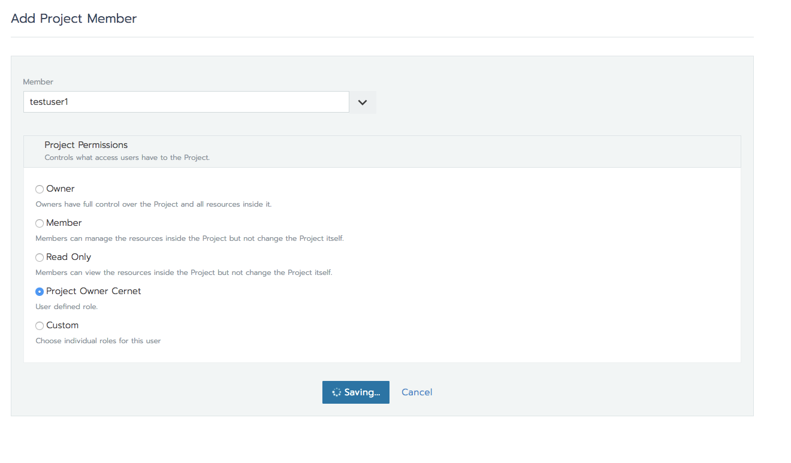The width and height of the screenshot is (791, 463).
Task: Click the Member field label above the input
Action: [38, 81]
